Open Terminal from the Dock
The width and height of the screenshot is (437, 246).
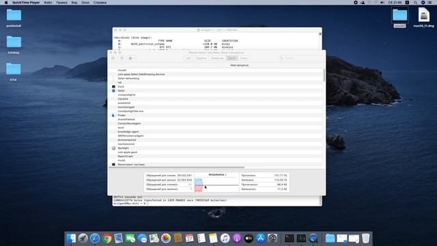[290, 238]
